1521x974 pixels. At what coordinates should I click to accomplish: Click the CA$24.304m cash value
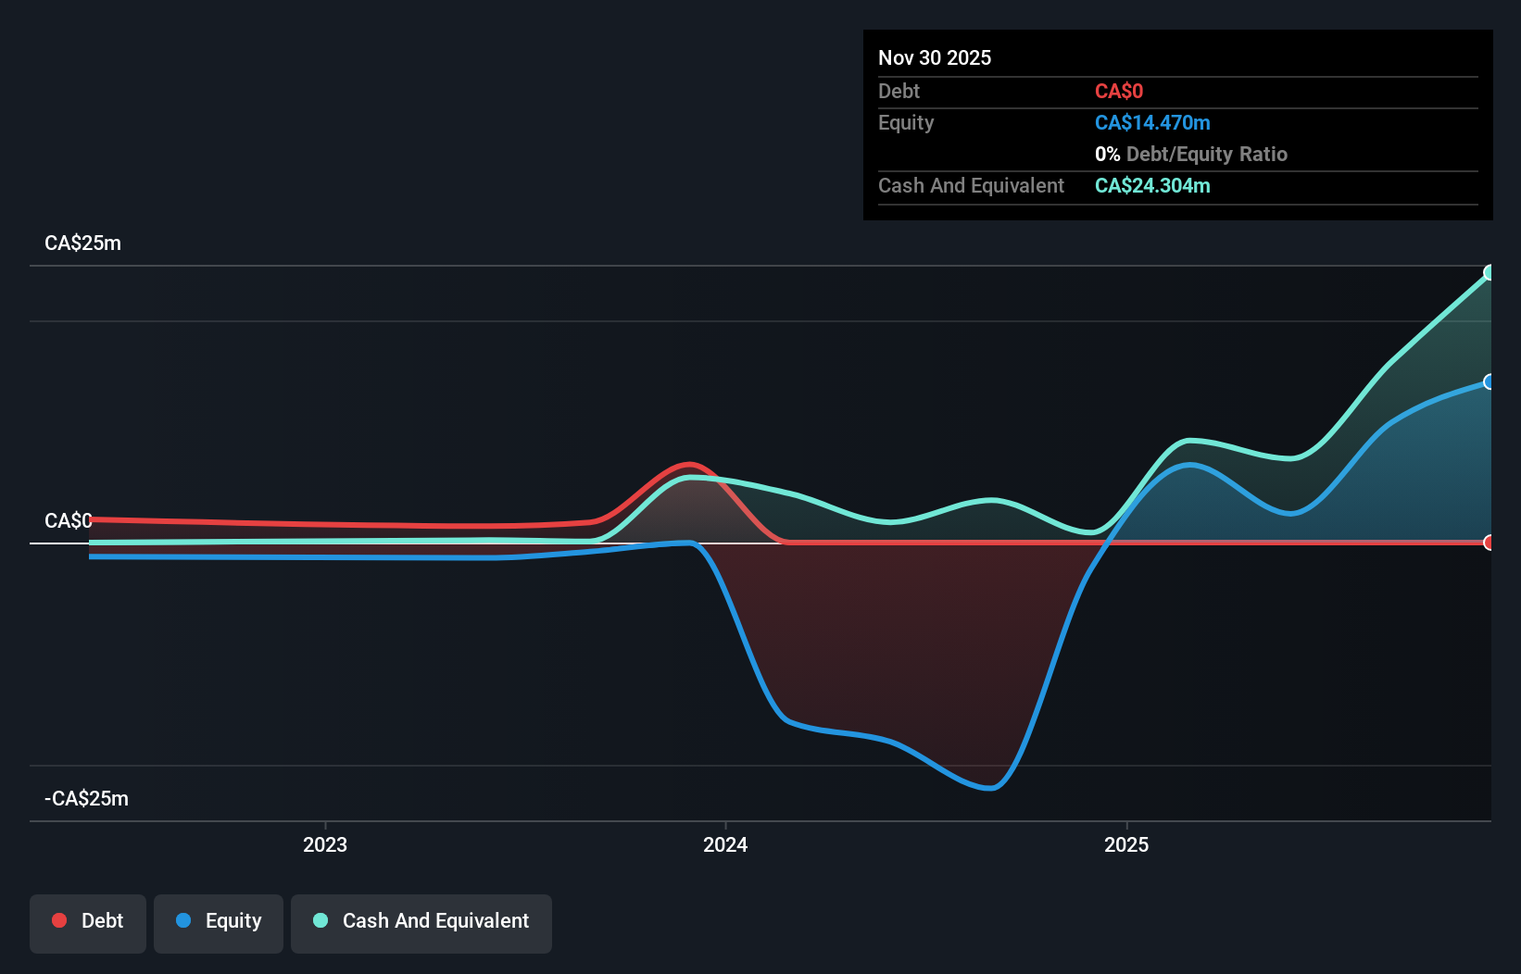[x=1152, y=185]
